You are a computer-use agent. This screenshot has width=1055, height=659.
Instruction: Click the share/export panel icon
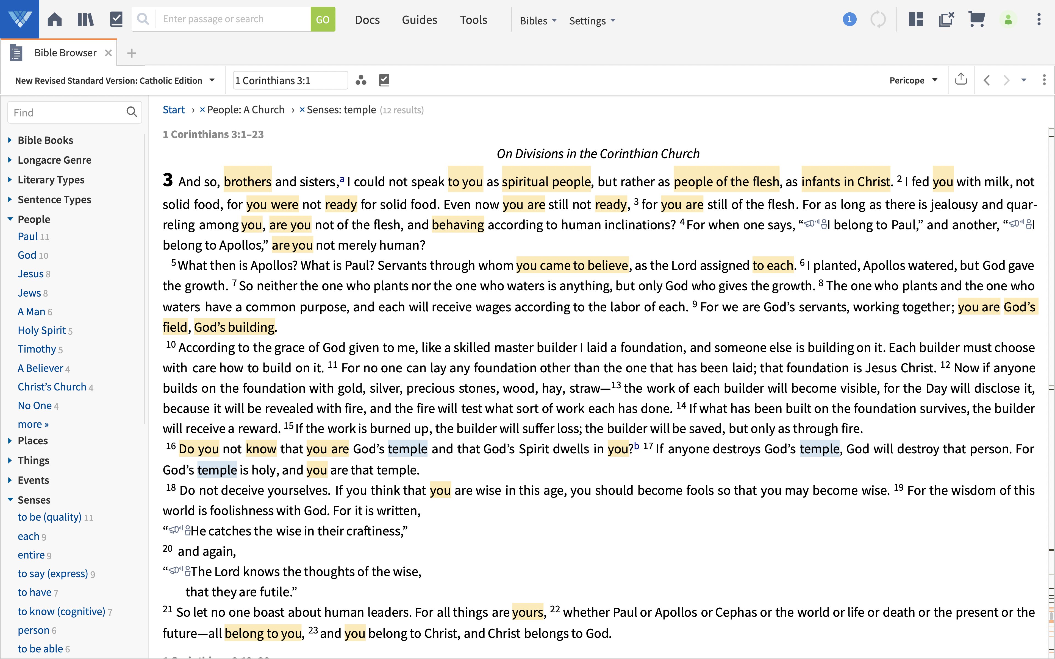tap(961, 79)
